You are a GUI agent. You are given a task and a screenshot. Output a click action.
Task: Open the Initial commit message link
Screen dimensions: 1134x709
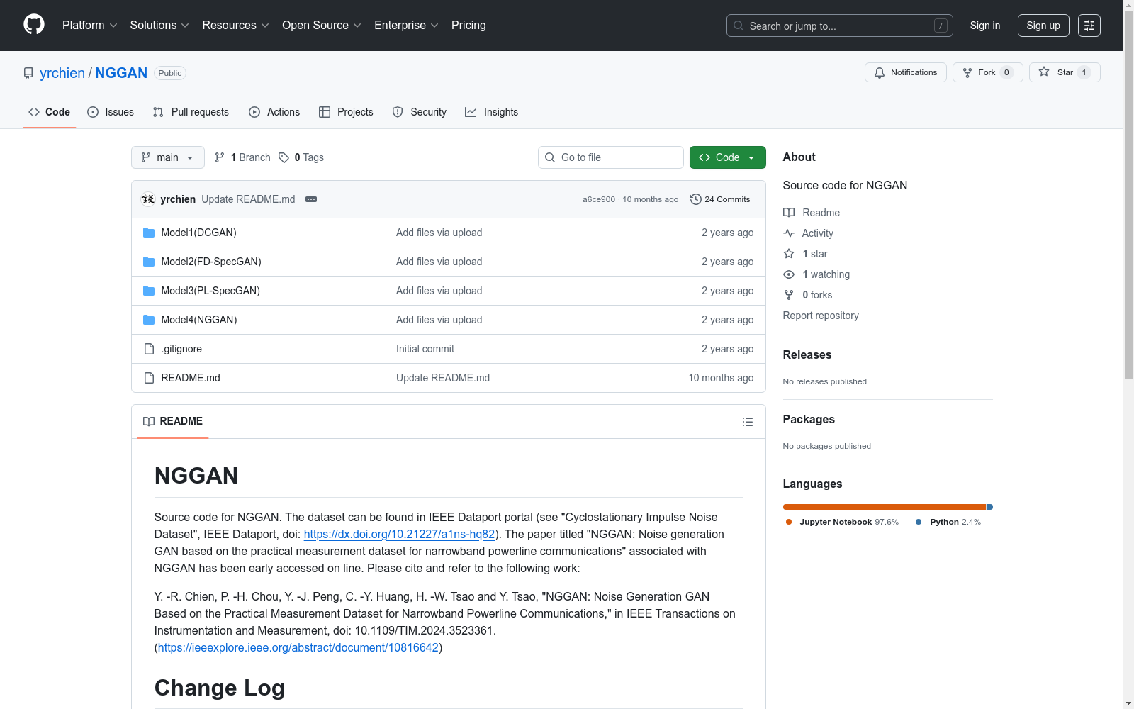425,349
